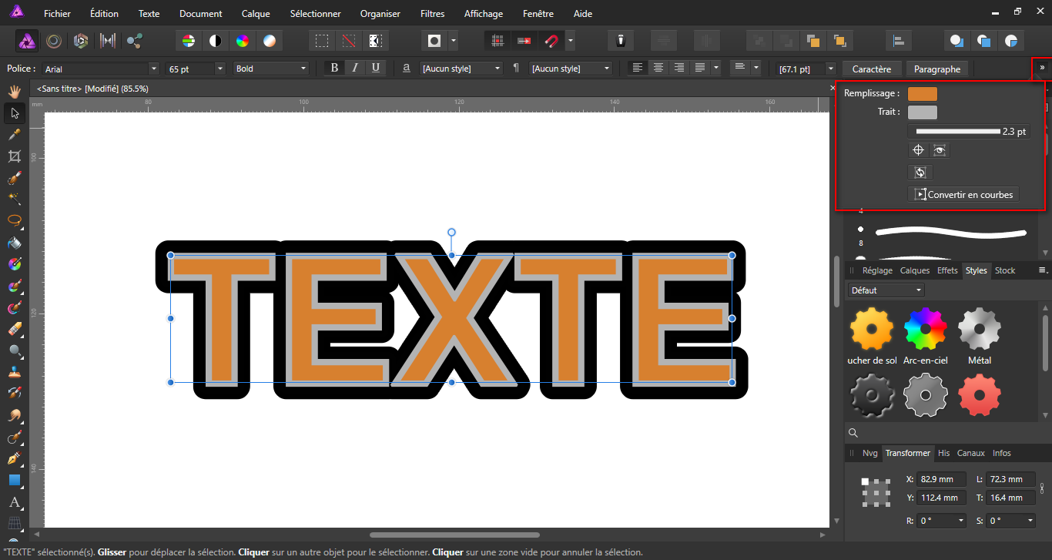
Task: Toggle the Snapping magnet
Action: [551, 40]
